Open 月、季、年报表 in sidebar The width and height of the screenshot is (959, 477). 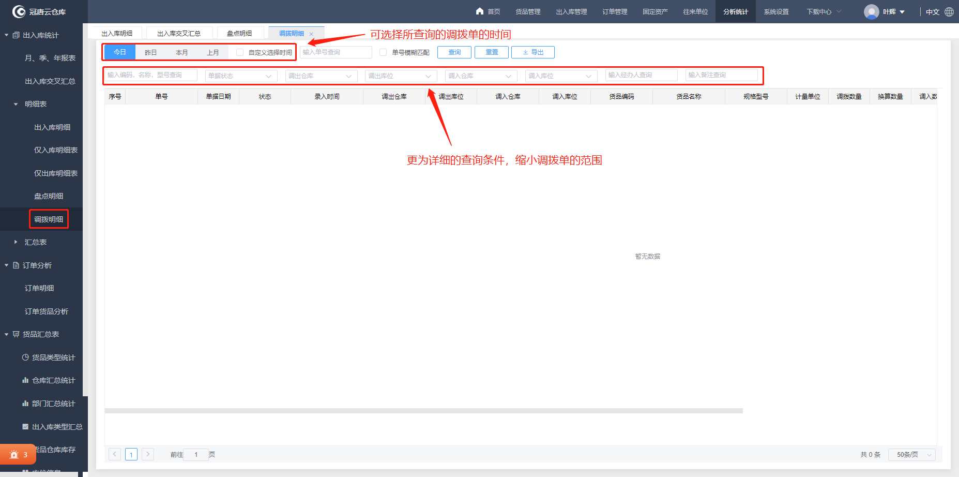[50, 58]
